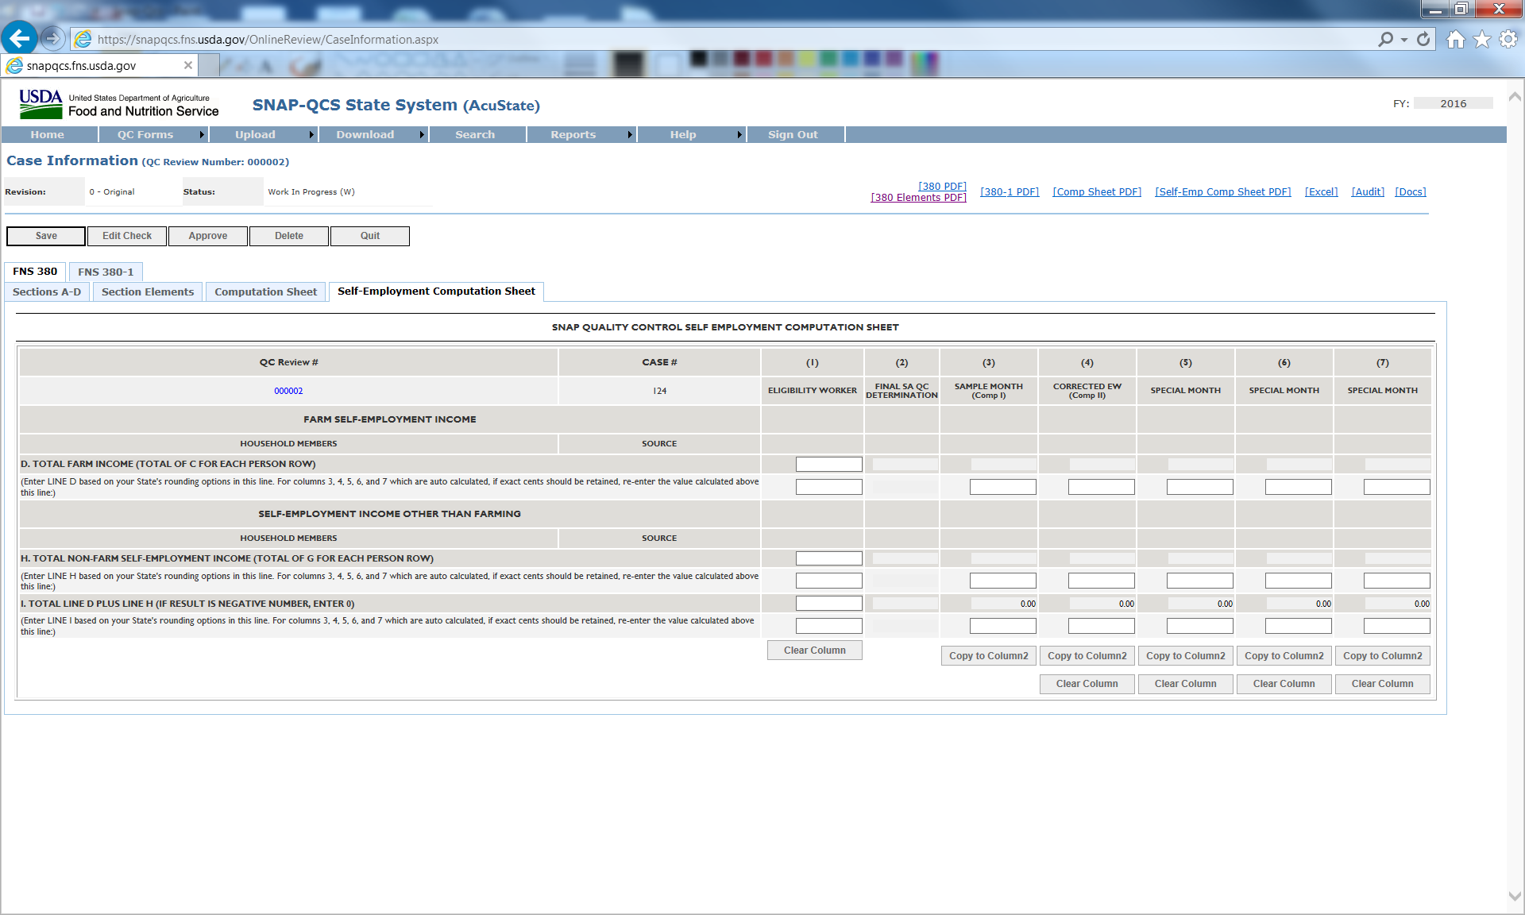Open the browser home icon
The image size is (1525, 915).
tap(1455, 39)
